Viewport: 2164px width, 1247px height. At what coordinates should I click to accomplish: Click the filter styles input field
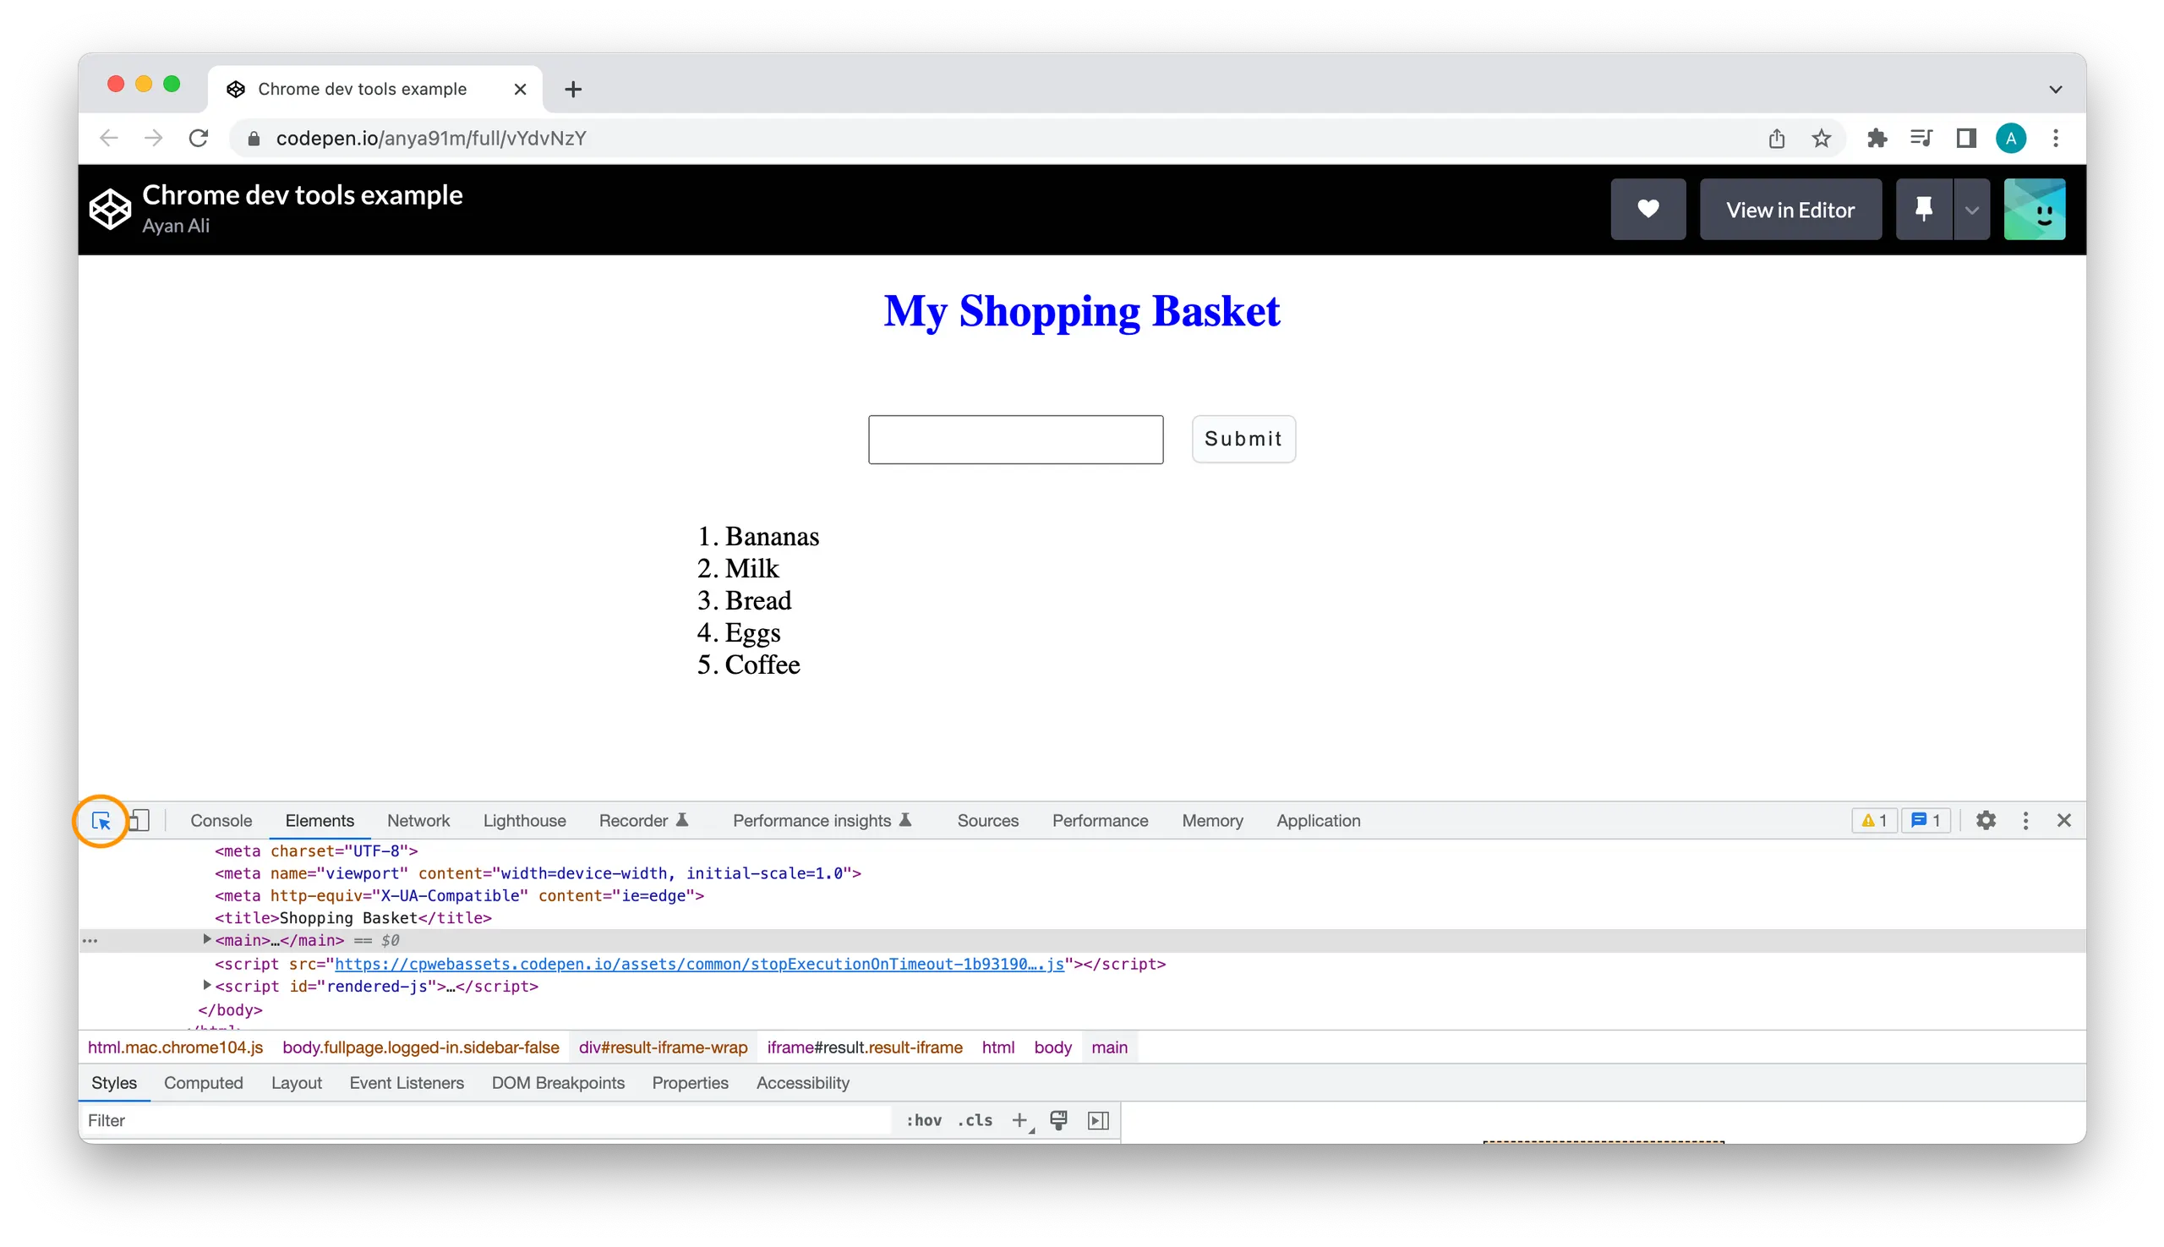pos(490,1121)
